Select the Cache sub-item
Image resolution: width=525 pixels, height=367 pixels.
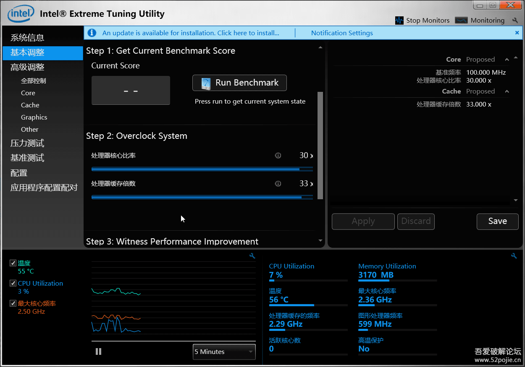pyautogui.click(x=30, y=105)
